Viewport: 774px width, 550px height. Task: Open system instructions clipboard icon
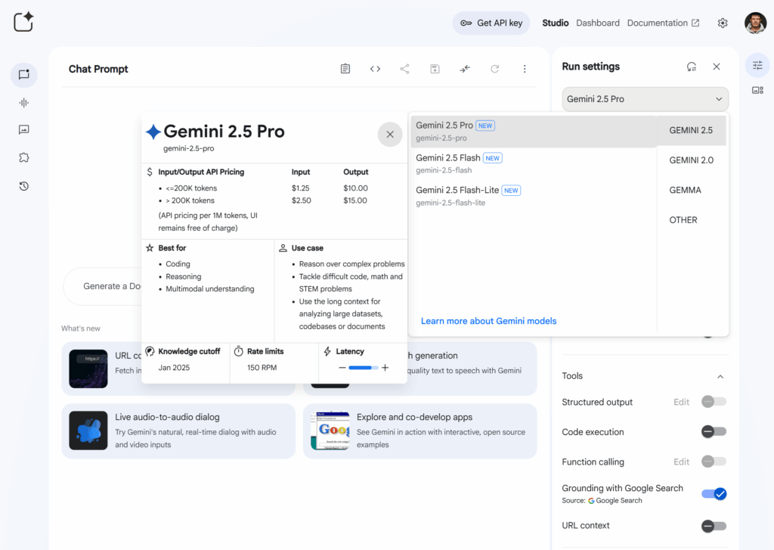coord(345,69)
